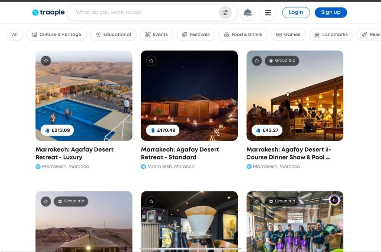
Task: Open the notifications bell icon
Action: [247, 13]
